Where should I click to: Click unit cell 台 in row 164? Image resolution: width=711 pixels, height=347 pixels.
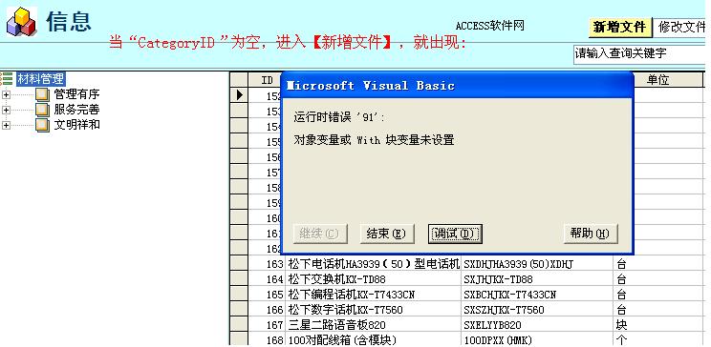tap(657, 279)
